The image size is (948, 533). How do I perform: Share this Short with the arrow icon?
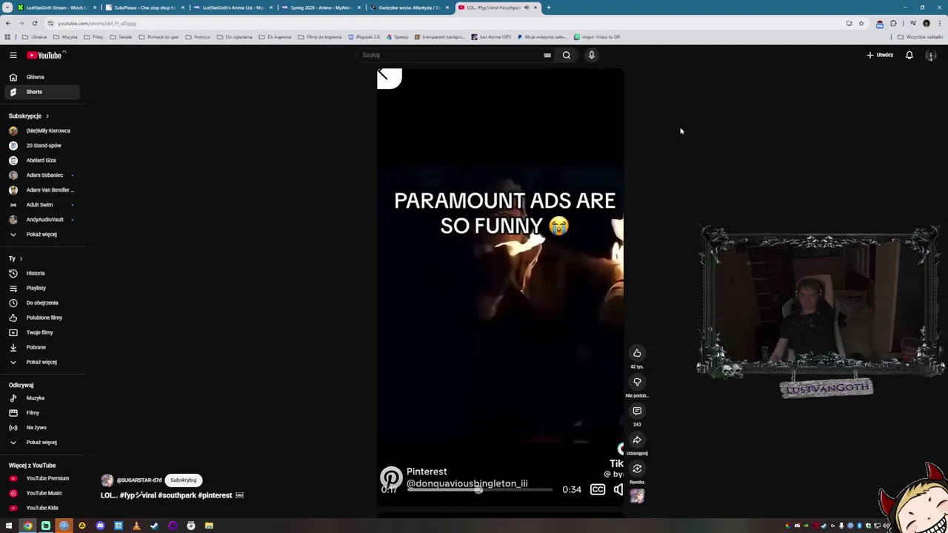[637, 440]
